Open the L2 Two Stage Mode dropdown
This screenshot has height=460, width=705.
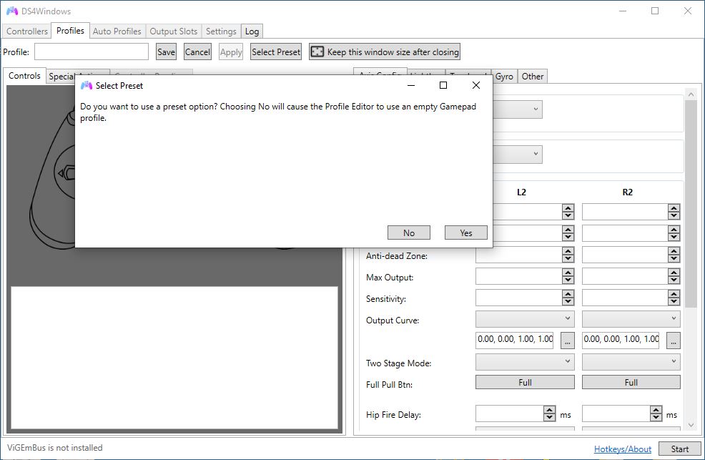pos(525,361)
